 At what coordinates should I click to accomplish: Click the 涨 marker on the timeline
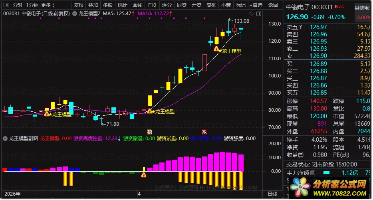[204, 132]
